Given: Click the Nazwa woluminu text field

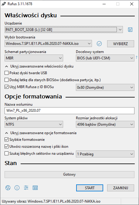Looking at the screenshot, I should (69, 111).
